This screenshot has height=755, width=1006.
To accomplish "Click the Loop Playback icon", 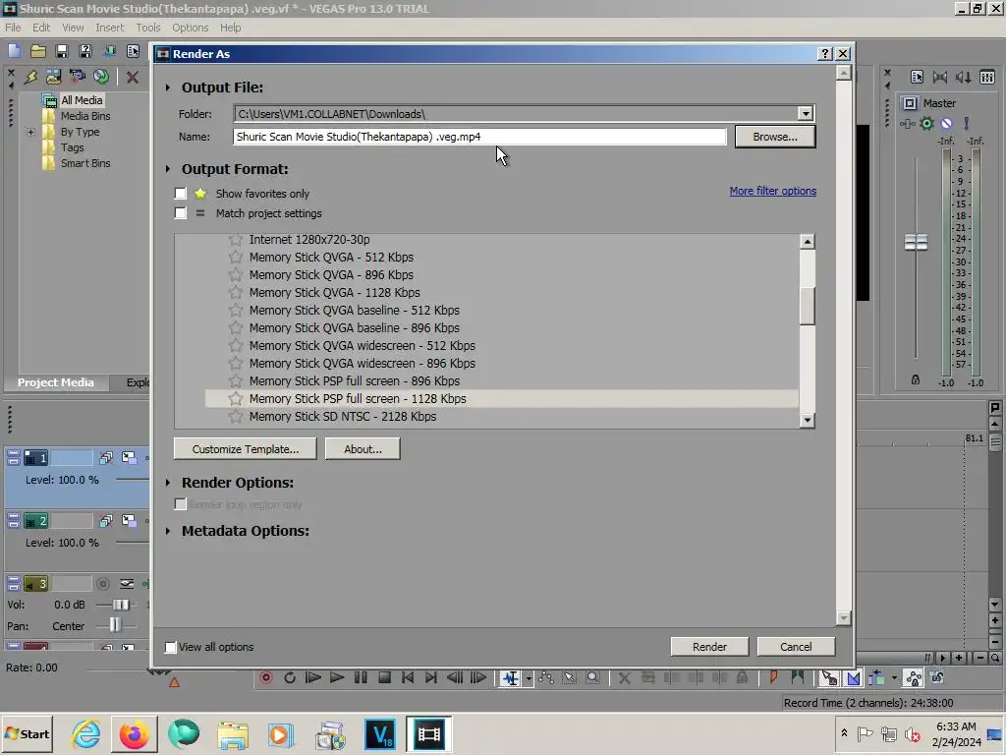I will 290,677.
